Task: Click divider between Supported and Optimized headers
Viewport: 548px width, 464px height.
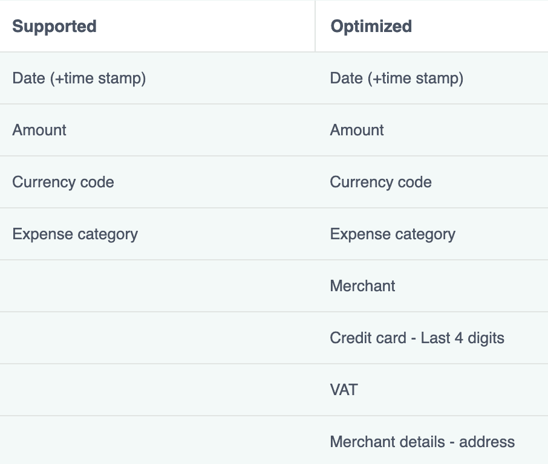Action: 315,27
